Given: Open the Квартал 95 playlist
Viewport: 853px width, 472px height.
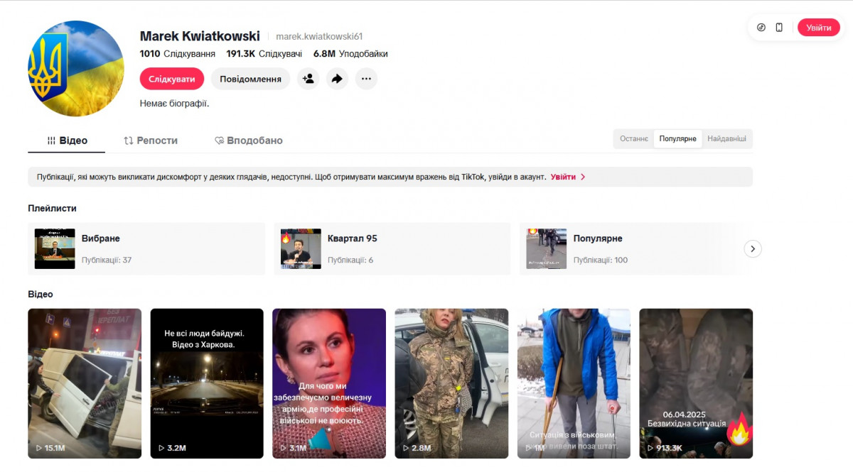Looking at the screenshot, I should click(x=392, y=248).
